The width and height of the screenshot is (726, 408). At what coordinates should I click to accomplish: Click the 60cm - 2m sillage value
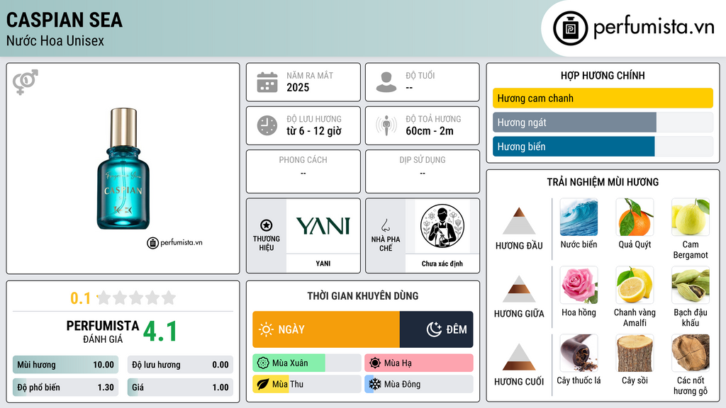pyautogui.click(x=430, y=131)
